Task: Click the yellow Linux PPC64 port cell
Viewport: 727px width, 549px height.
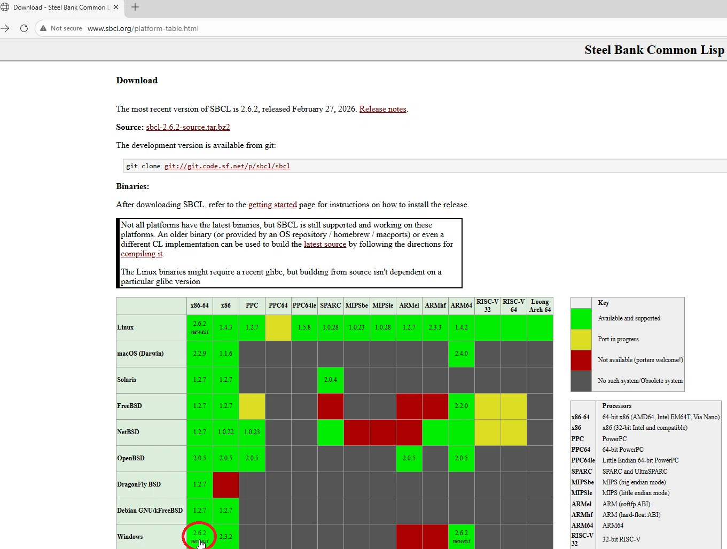Action: point(278,327)
